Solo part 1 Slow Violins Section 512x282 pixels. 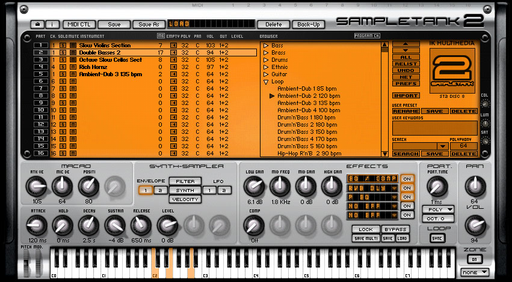pyautogui.click(x=63, y=45)
